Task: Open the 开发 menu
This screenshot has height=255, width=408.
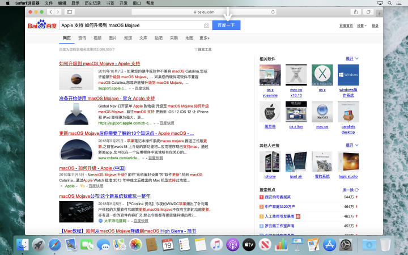Action: click(x=124, y=3)
